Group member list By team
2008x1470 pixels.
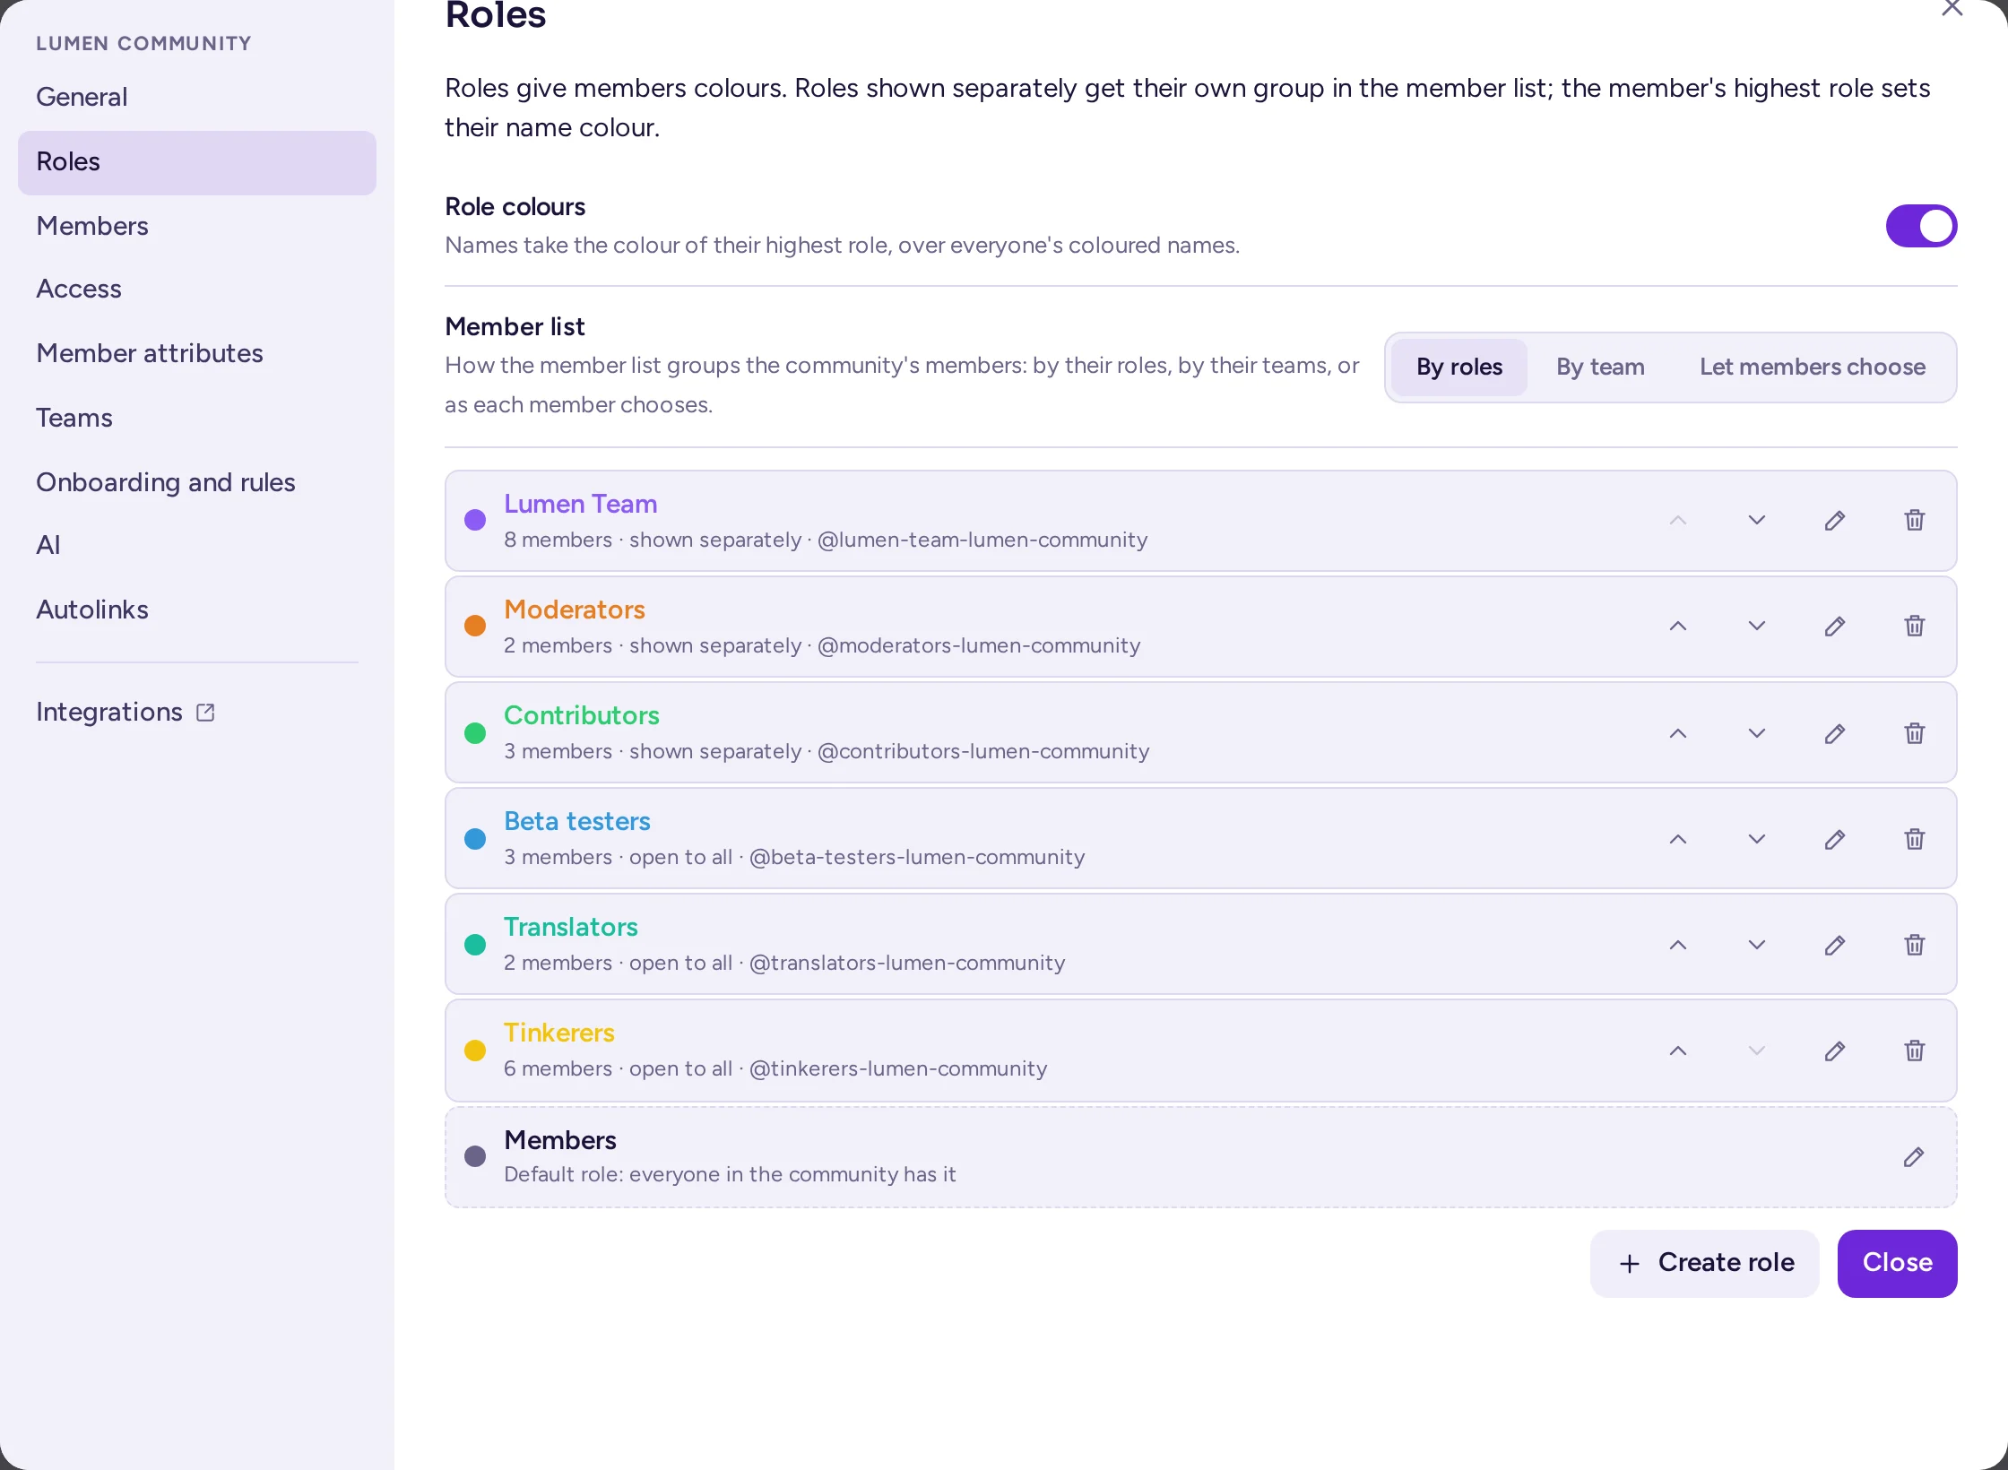(1600, 367)
